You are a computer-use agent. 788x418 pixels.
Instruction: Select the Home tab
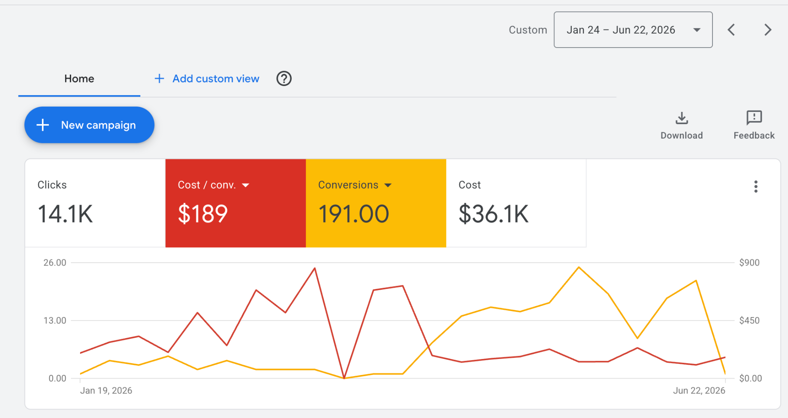tap(79, 79)
